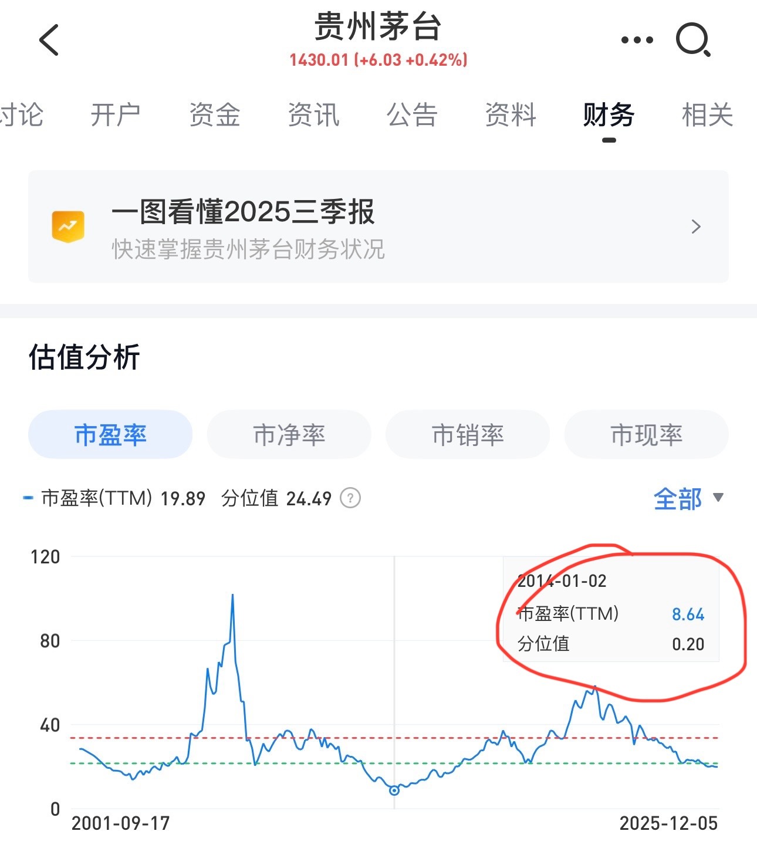Tap the tooltip value 8.64
The width and height of the screenshot is (757, 841).
tap(688, 614)
